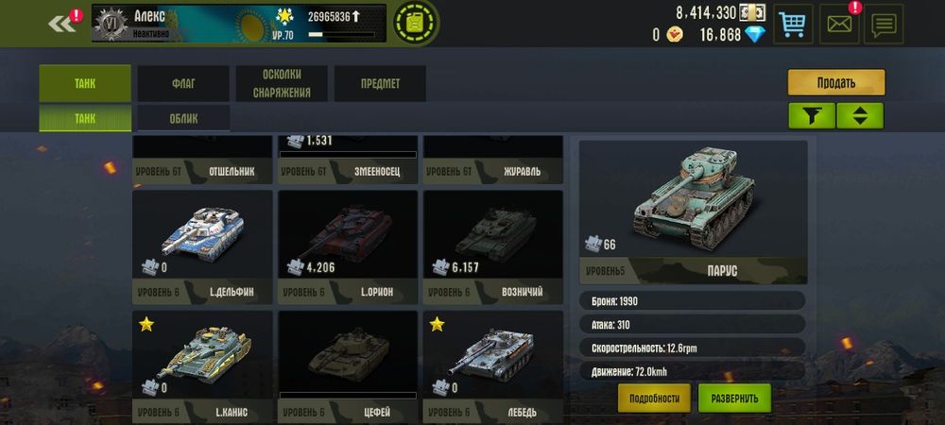Select the ОБЛИК sub-tab
The height and width of the screenshot is (425, 945).
(x=184, y=118)
